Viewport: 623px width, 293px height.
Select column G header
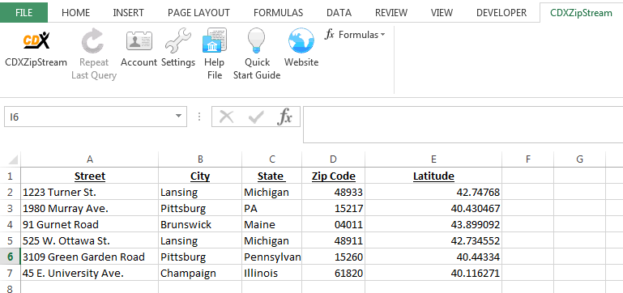[580, 159]
